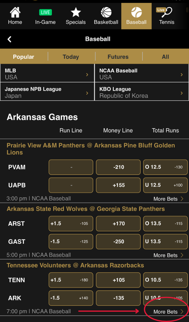Select the Baseball sport icon

136,12
